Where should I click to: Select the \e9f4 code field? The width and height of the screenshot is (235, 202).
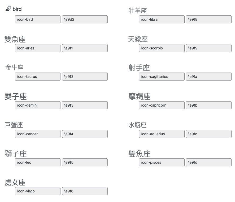[x=85, y=134]
